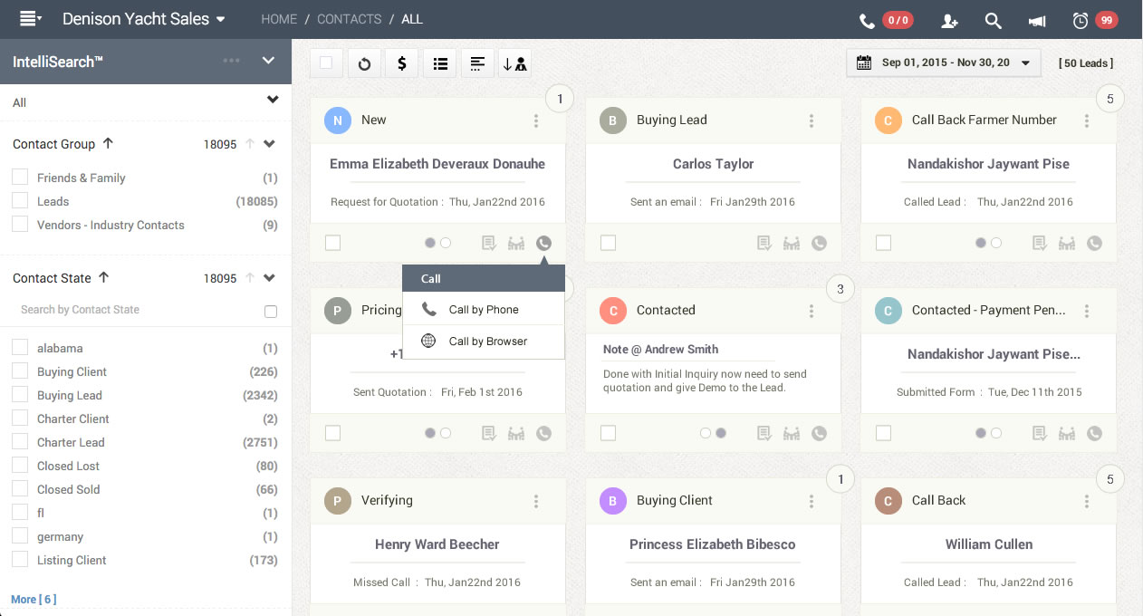Click the text align lines toolbar icon

[477, 63]
